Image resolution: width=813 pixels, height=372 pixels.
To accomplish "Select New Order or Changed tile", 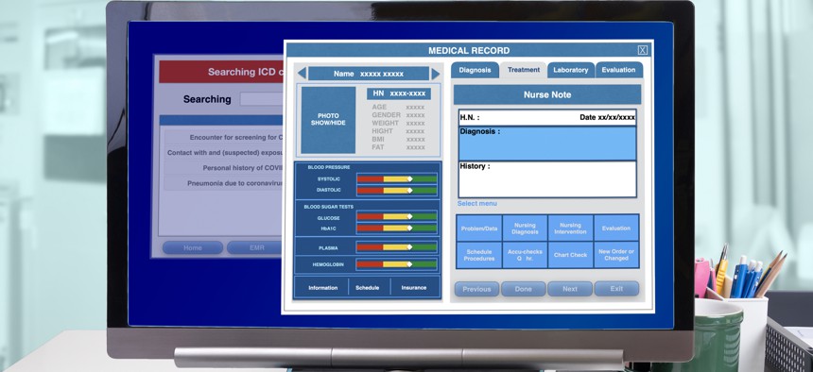I will pos(616,255).
